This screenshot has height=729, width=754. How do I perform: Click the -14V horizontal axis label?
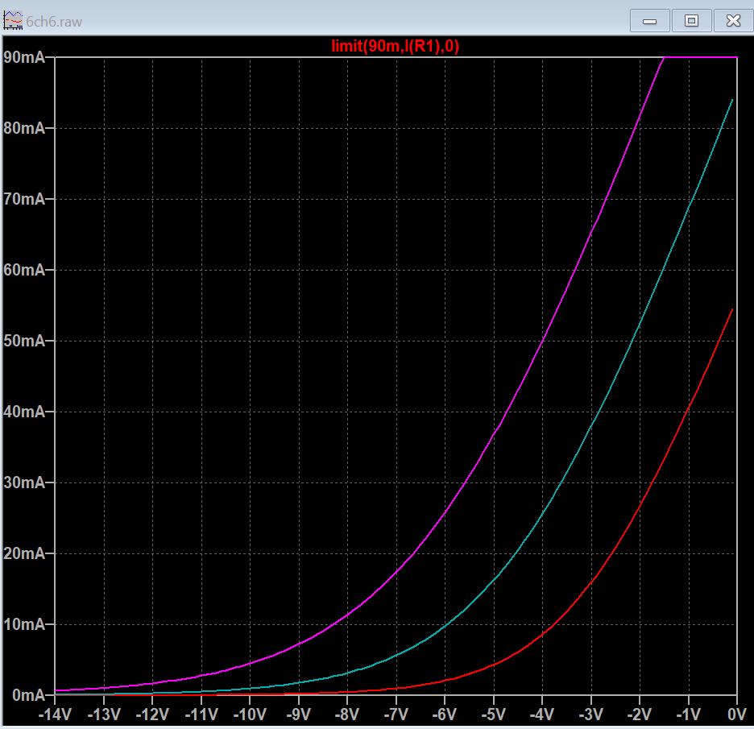click(55, 715)
